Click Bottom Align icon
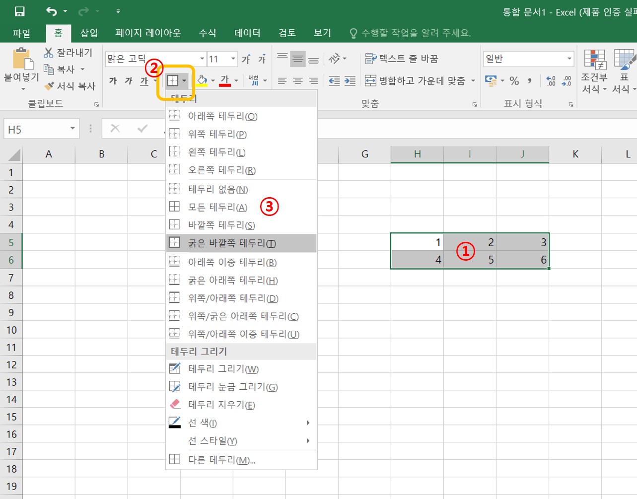Image resolution: width=637 pixels, height=499 pixels. tap(313, 59)
